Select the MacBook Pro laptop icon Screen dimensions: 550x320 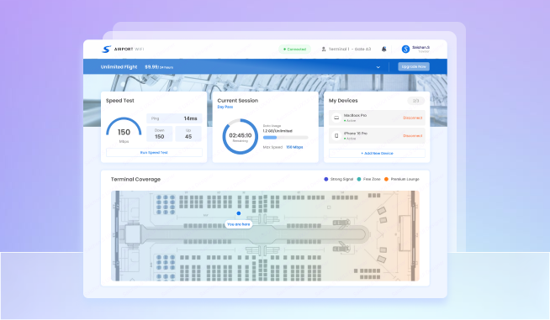pos(336,118)
